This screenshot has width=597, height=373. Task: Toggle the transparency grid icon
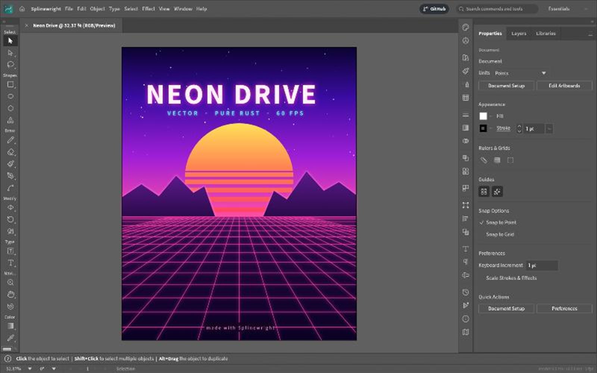(510, 160)
